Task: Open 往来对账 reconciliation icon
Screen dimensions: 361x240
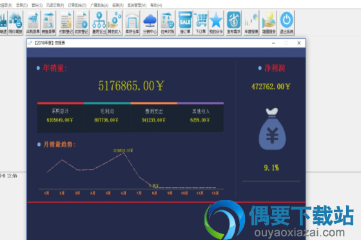Action: coord(168,23)
